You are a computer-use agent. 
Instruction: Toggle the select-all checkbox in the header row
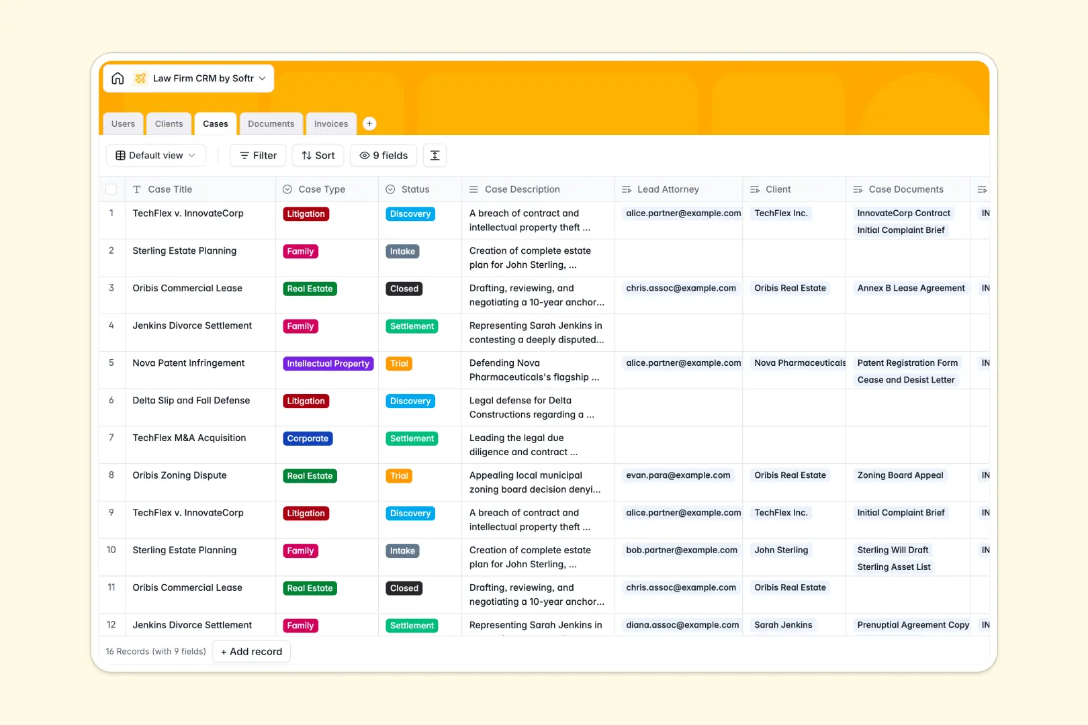[x=111, y=189]
